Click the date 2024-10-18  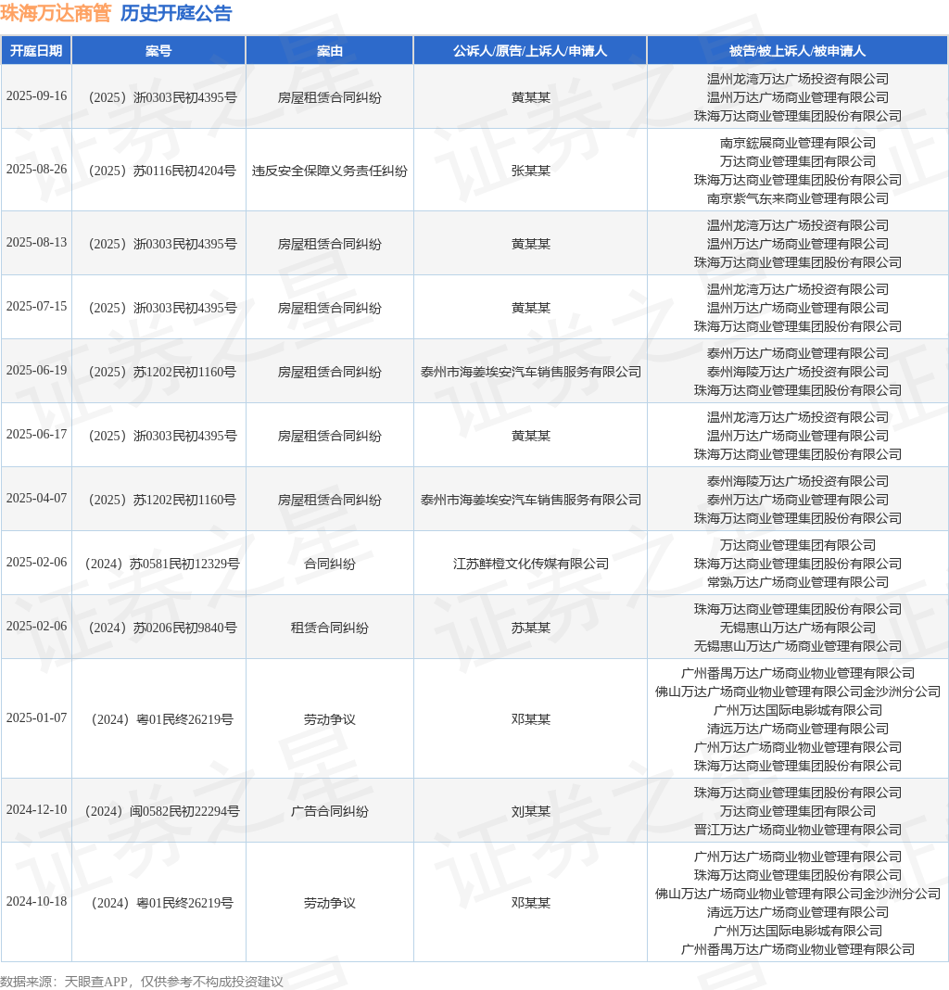37,901
